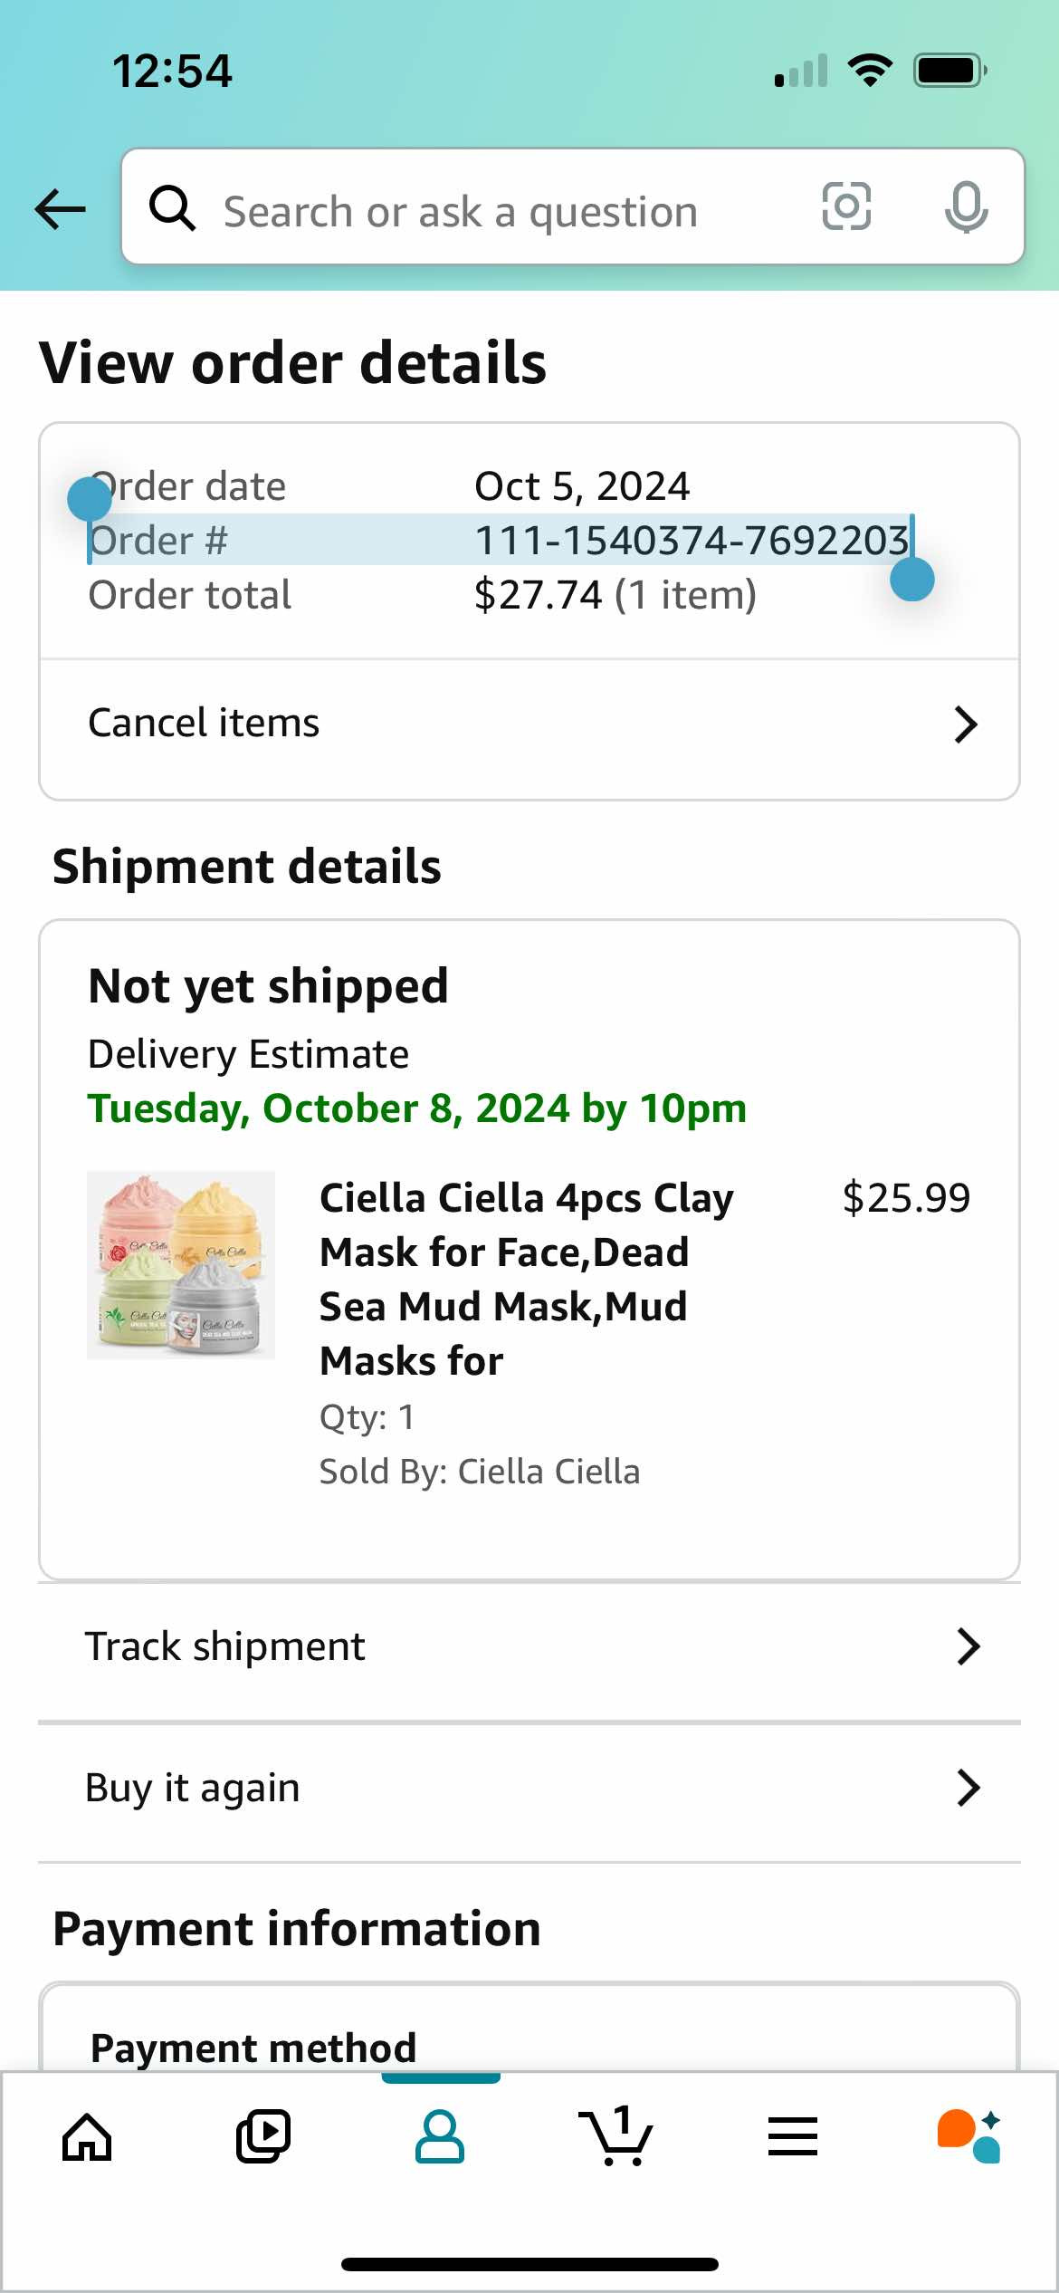Screen dimensions: 1059x2293
Task: Open the Rufus AI assistant icon
Action: coord(969,2137)
